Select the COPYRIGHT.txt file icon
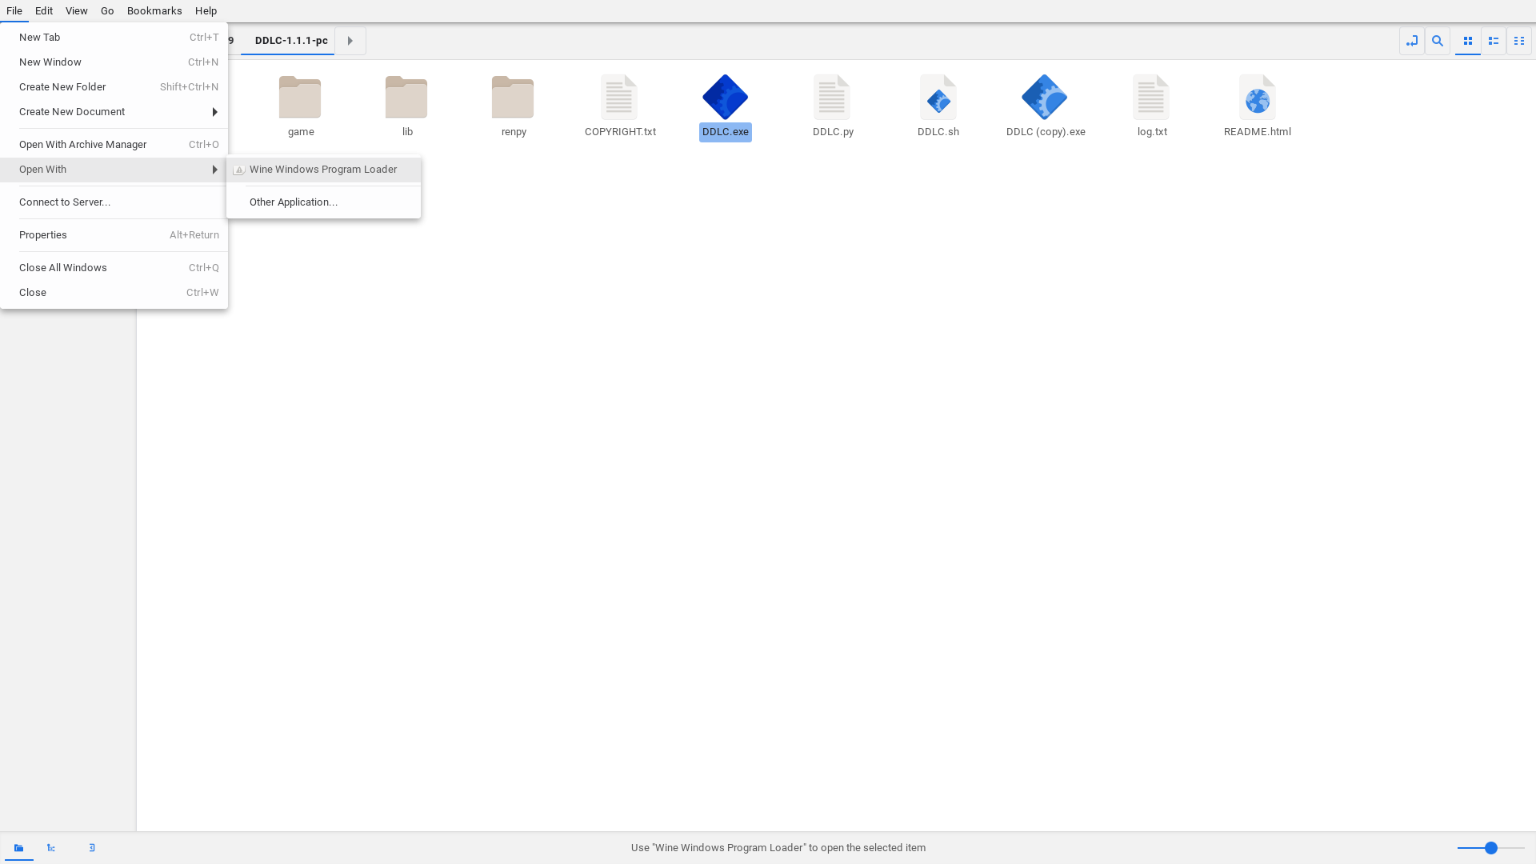The image size is (1536, 864). click(x=619, y=98)
